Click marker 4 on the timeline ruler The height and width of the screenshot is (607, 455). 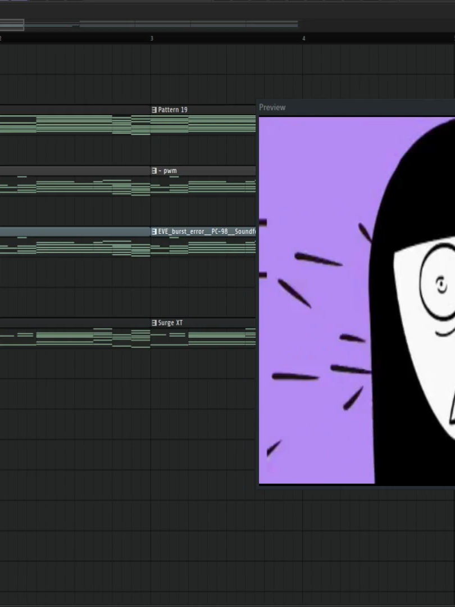tap(304, 38)
